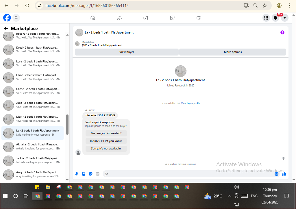This screenshot has width=296, height=209.
Task: Click the More options button
Action: [233, 52]
